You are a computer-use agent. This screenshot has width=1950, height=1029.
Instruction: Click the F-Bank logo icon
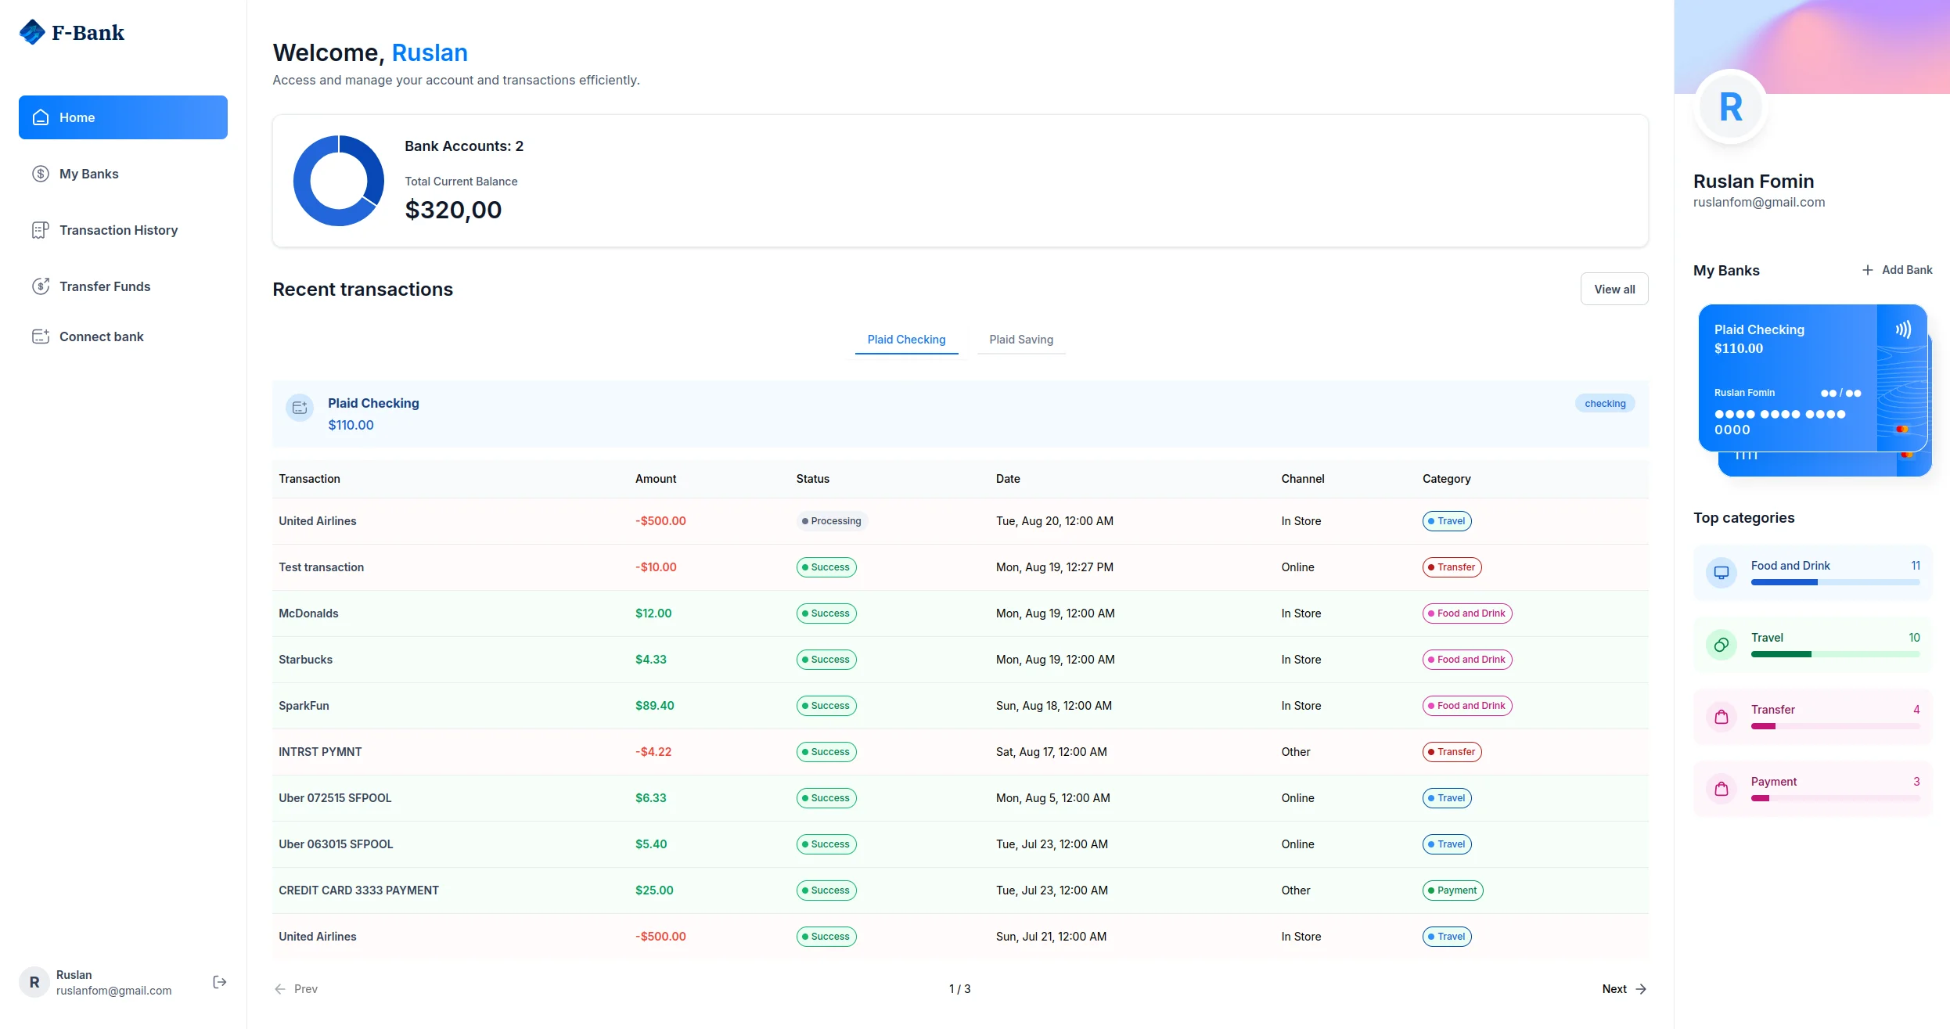32,32
